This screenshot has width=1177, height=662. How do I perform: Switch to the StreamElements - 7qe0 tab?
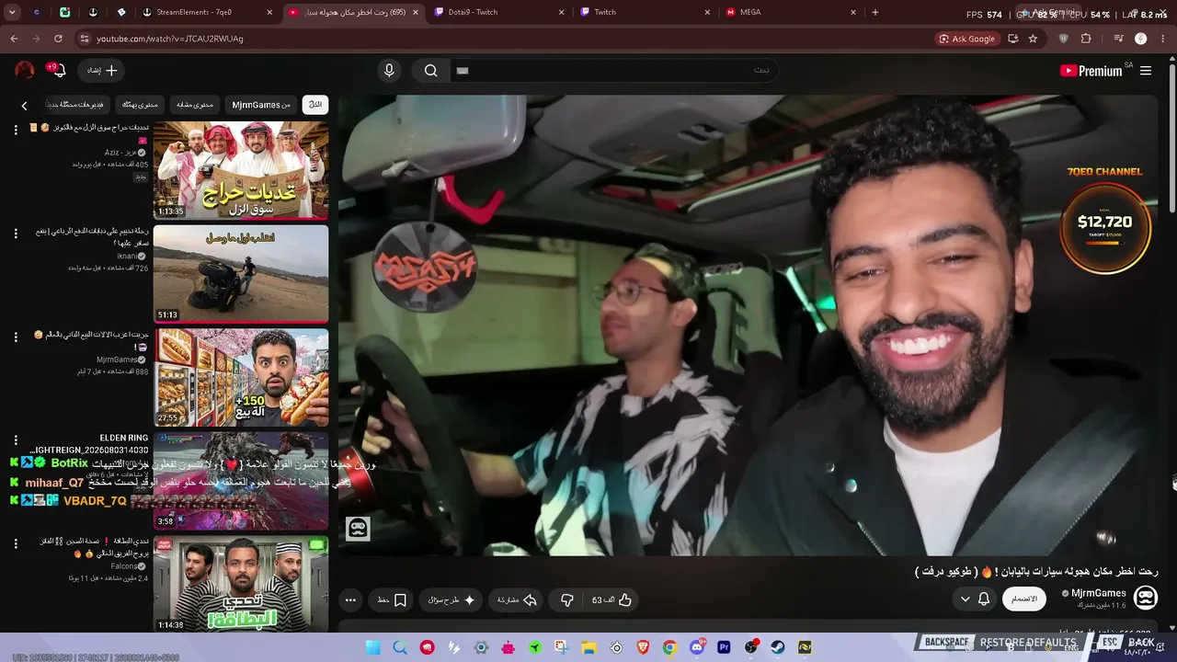coord(206,12)
